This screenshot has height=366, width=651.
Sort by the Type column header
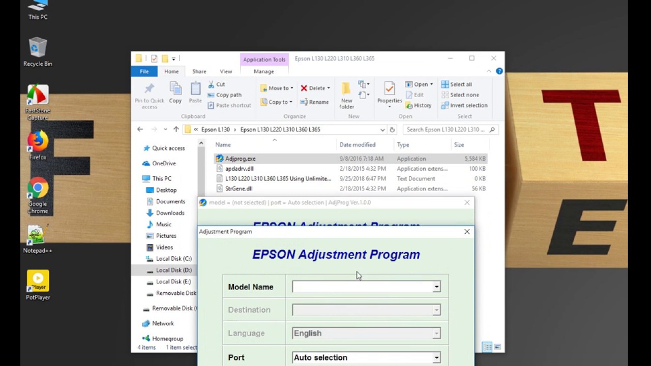[403, 145]
